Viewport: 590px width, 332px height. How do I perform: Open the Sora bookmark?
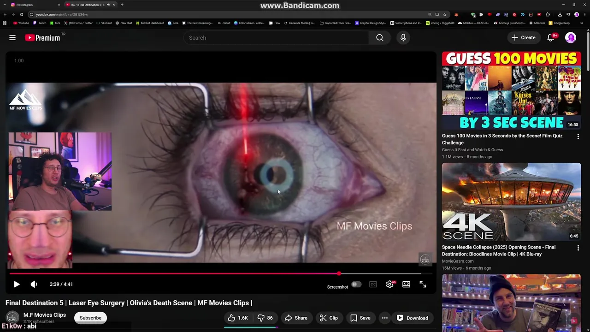pyautogui.click(x=173, y=23)
